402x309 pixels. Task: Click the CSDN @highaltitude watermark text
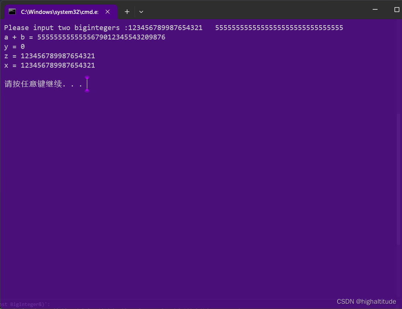366,301
